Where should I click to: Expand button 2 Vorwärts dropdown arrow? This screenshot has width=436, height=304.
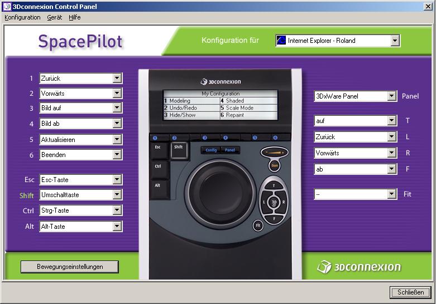[117, 93]
